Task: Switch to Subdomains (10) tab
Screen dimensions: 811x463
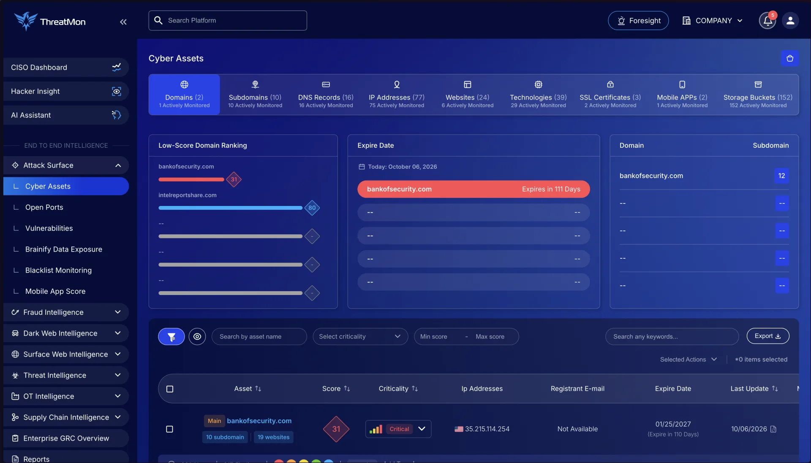Action: pyautogui.click(x=255, y=95)
